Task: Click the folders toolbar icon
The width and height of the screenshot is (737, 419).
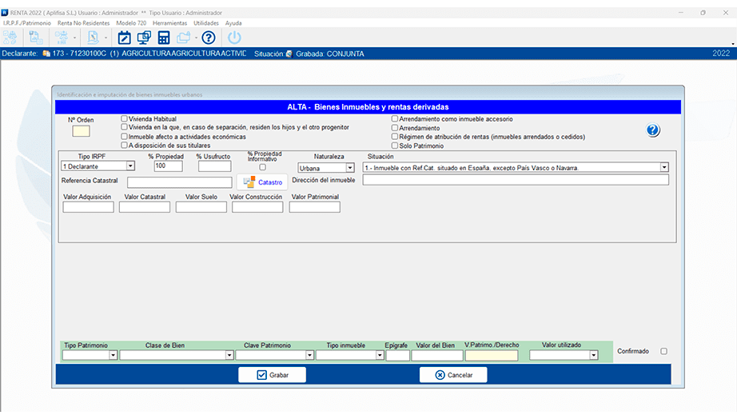Action: [183, 38]
